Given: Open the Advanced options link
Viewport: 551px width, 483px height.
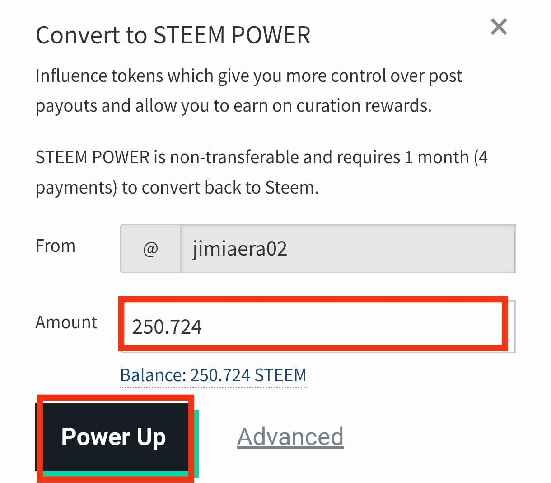Looking at the screenshot, I should coord(290,437).
